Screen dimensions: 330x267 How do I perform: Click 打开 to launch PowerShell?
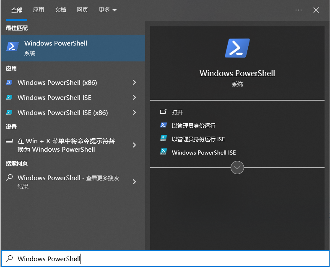coord(177,112)
